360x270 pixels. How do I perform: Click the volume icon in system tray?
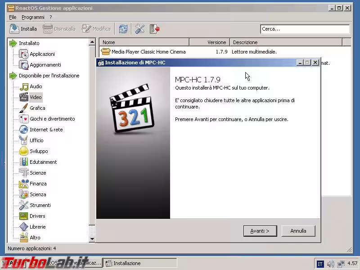tap(331, 263)
